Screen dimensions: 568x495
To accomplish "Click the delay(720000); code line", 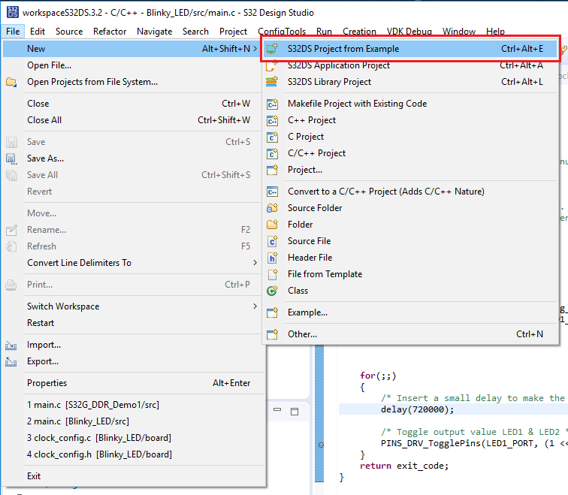I will [417, 409].
